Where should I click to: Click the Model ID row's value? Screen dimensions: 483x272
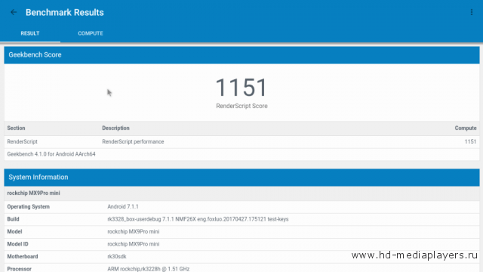click(134, 244)
